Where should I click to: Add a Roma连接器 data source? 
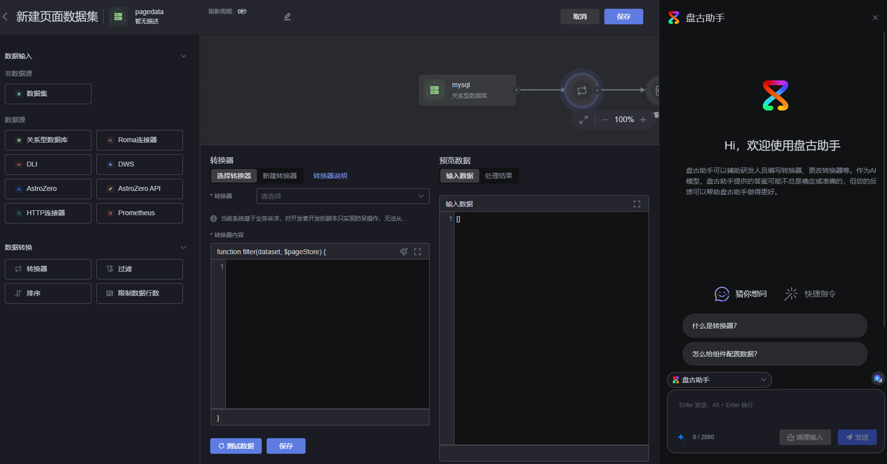(140, 140)
